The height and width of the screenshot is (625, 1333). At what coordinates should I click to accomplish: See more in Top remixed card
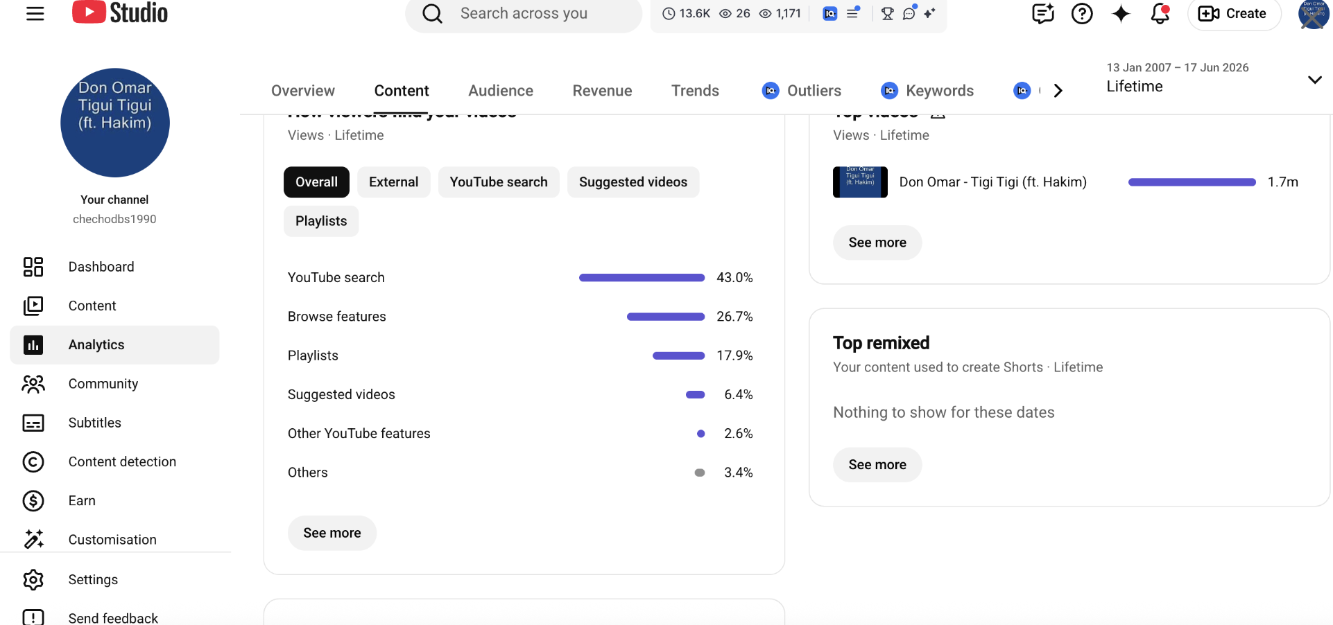click(877, 465)
